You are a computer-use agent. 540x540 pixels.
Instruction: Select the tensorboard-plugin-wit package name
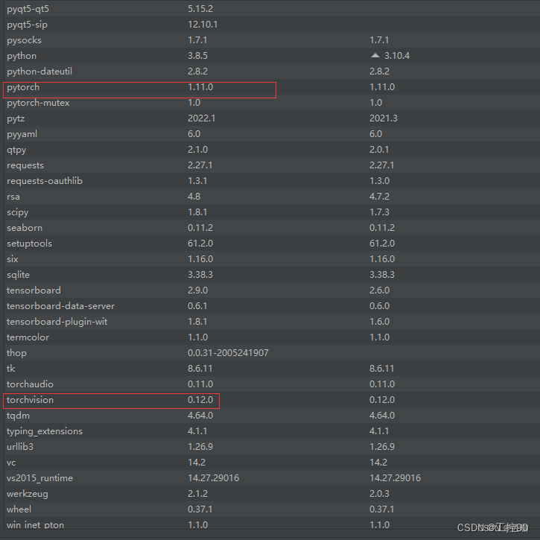tap(57, 322)
